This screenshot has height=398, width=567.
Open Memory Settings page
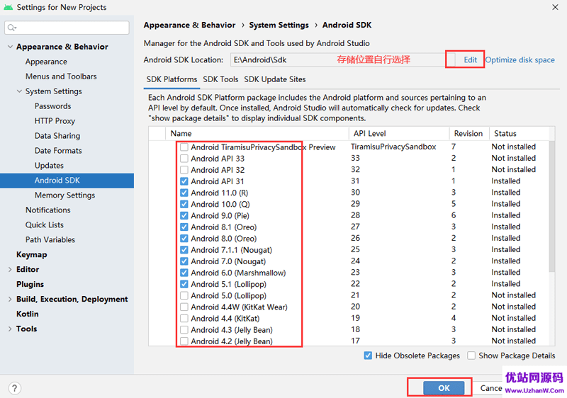64,195
